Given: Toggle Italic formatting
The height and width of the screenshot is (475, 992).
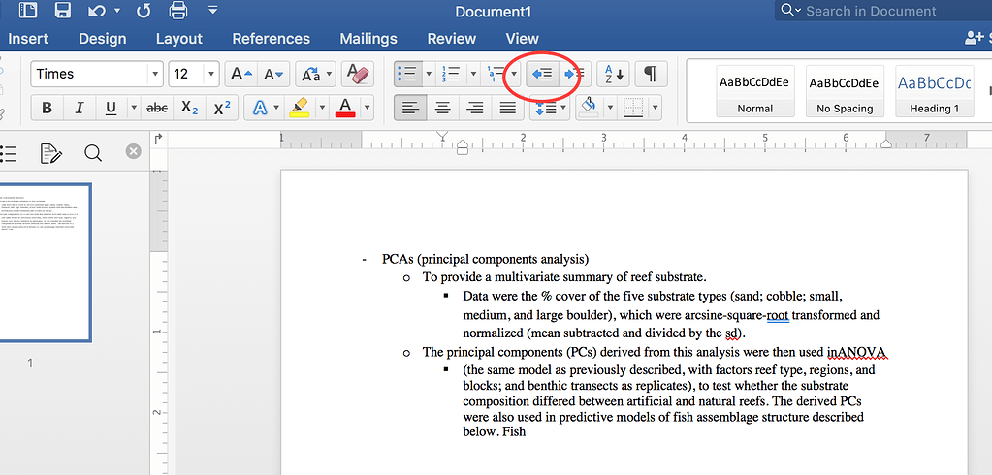Looking at the screenshot, I should 80,109.
